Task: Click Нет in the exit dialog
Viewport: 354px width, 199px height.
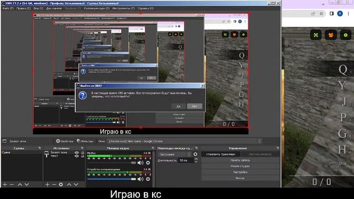Action: point(195,106)
